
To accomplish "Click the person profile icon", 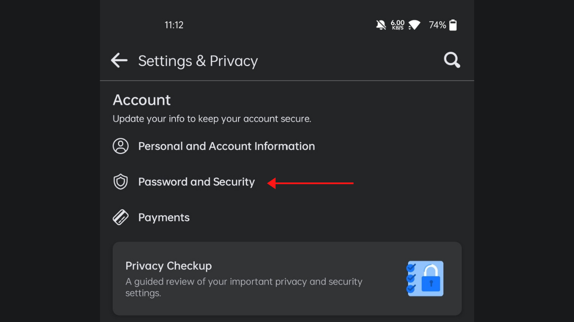I will click(x=121, y=146).
